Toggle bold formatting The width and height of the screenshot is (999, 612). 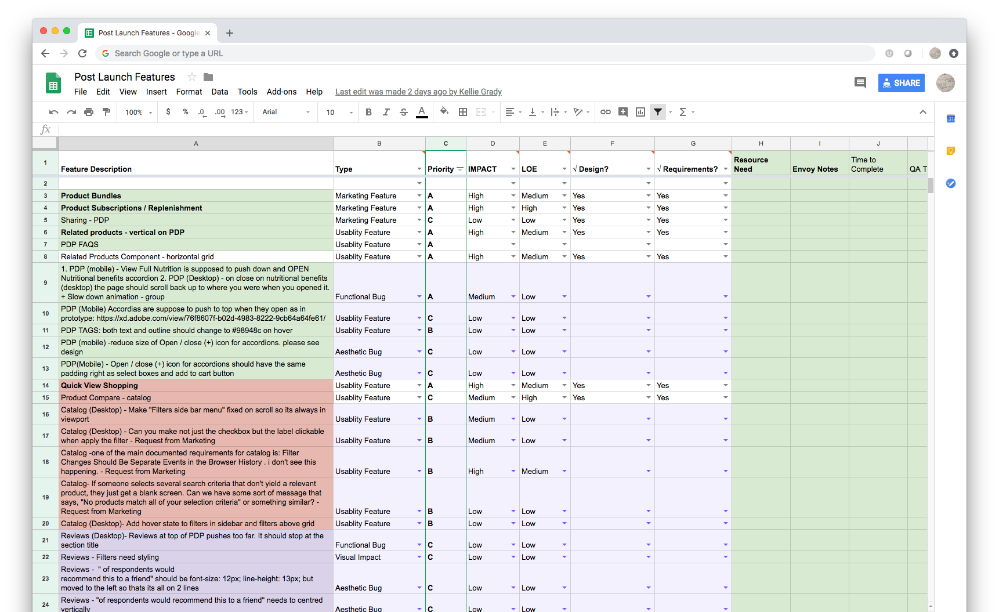tap(368, 112)
